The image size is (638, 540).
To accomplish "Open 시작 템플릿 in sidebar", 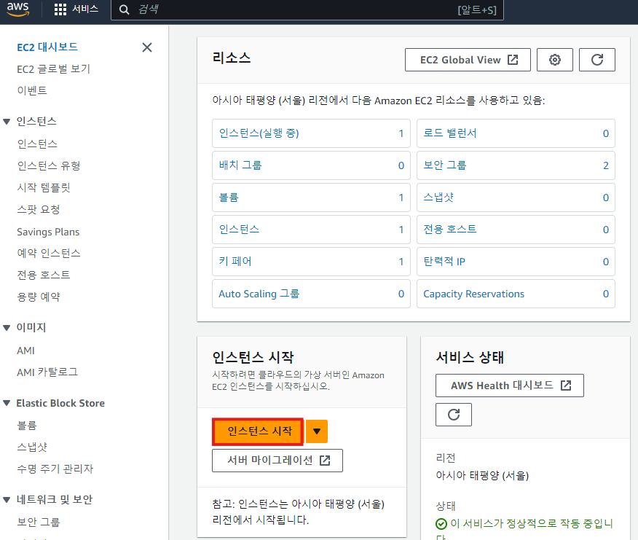I will 44,187.
